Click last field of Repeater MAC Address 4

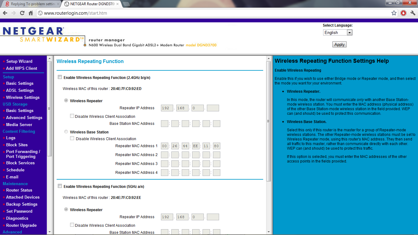pos(217,173)
